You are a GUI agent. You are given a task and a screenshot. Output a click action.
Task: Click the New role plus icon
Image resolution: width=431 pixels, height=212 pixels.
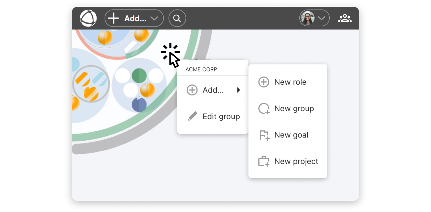(x=263, y=82)
